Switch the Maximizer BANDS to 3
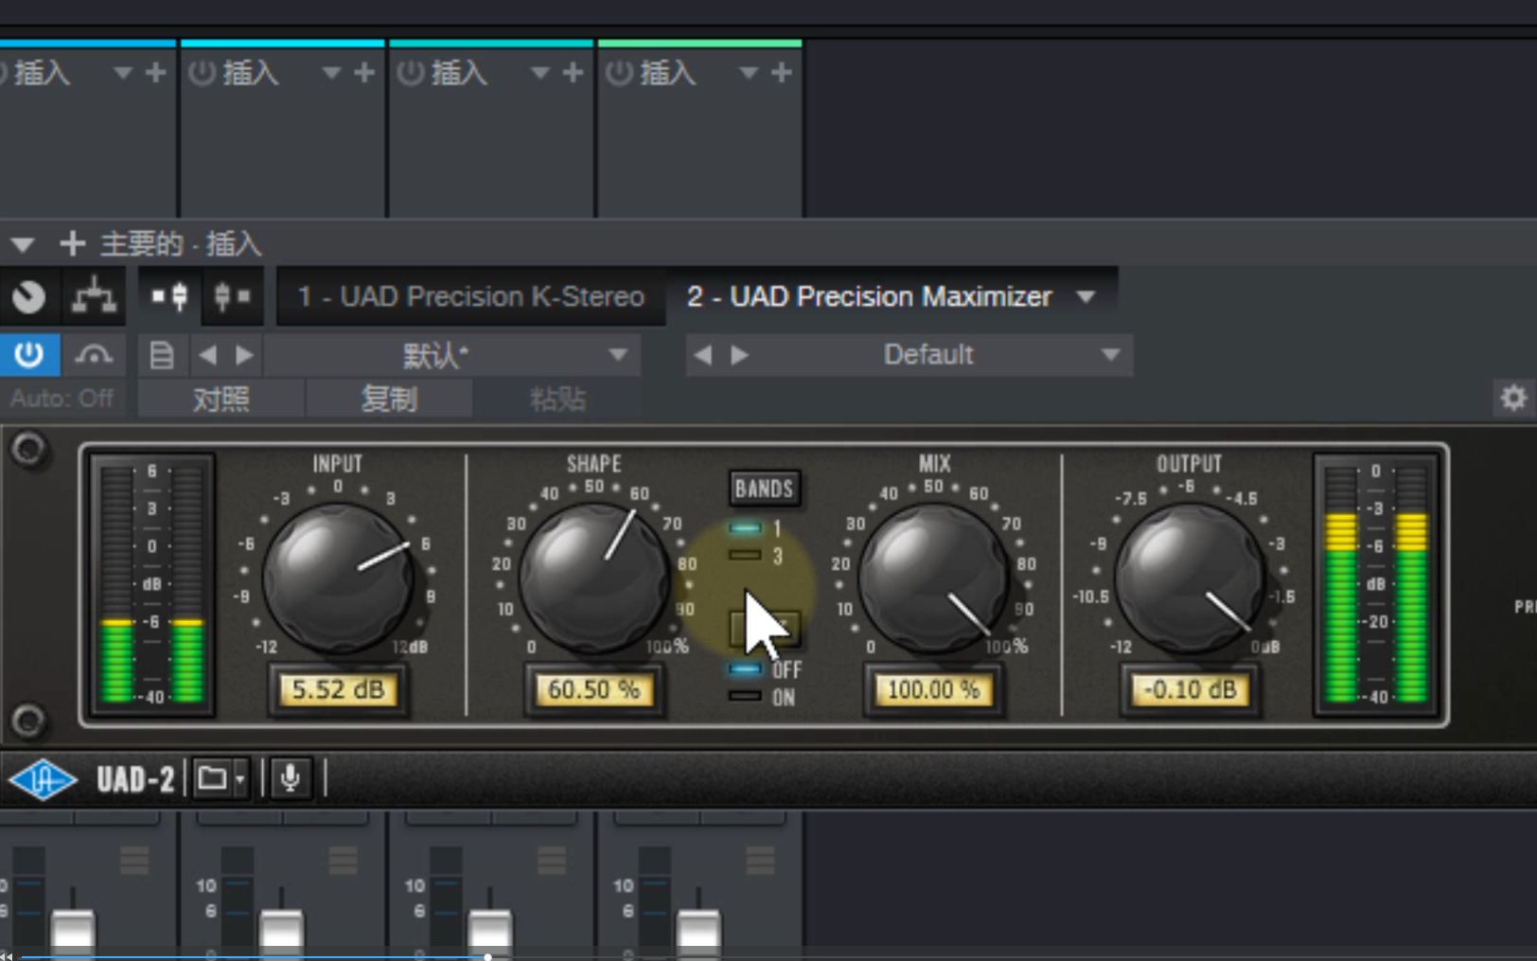The height and width of the screenshot is (961, 1537). point(746,554)
